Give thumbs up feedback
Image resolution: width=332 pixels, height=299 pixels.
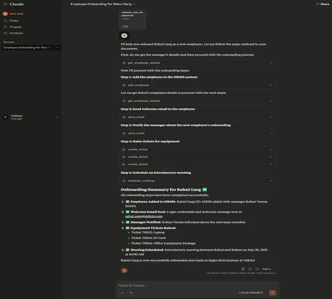(250, 269)
